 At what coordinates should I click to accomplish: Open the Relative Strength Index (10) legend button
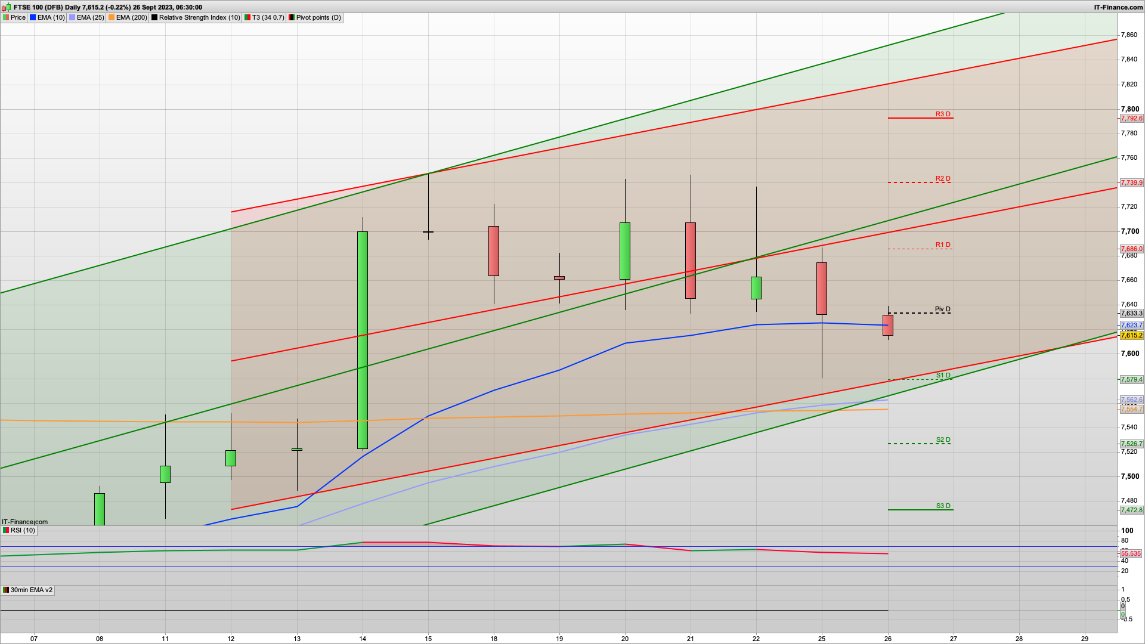(x=196, y=17)
